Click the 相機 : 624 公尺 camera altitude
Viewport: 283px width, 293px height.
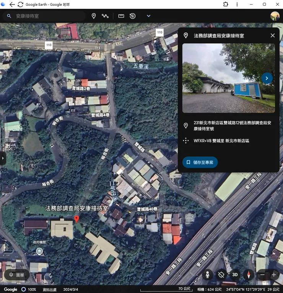tap(209, 290)
